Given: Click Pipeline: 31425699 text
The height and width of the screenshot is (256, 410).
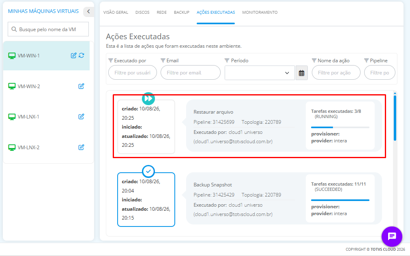Looking at the screenshot, I should [214, 122].
